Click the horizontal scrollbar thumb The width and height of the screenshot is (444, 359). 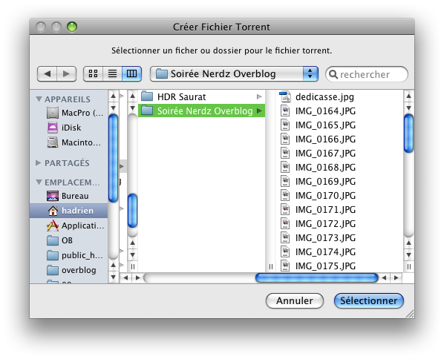coord(316,278)
